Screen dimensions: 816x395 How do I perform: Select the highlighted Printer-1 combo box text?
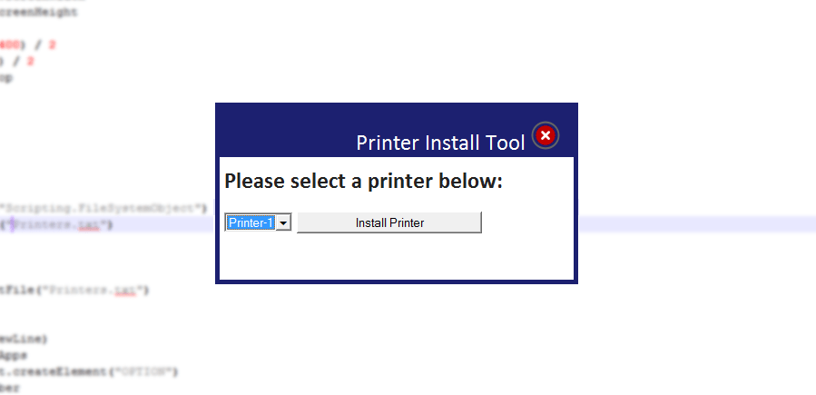[x=251, y=222]
